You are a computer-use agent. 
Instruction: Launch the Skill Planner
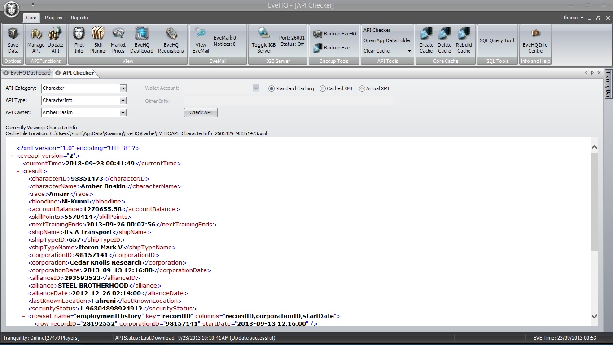click(98, 40)
